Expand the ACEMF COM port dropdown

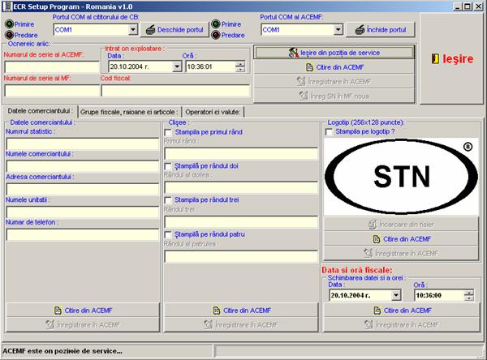click(338, 30)
